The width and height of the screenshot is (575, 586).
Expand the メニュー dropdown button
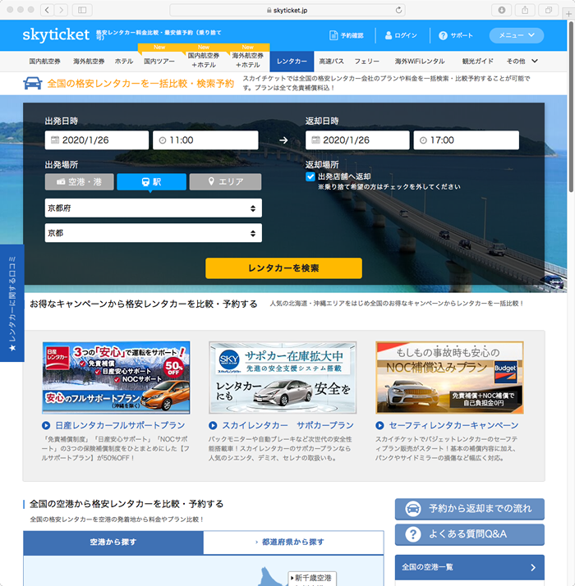pyautogui.click(x=516, y=35)
